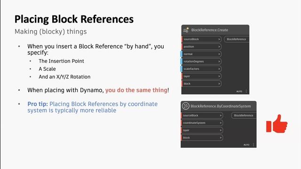Open the ByCoordinateSystem node's three-dot menu
301x169 pixels.
[253, 145]
